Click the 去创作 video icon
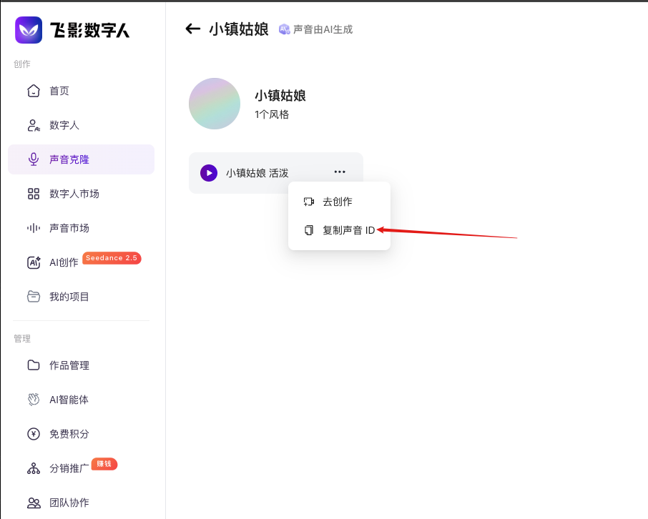Screen dimensions: 648x519 309,202
